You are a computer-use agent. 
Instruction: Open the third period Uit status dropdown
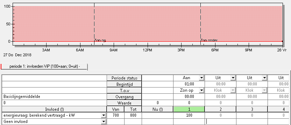[x=264, y=78]
